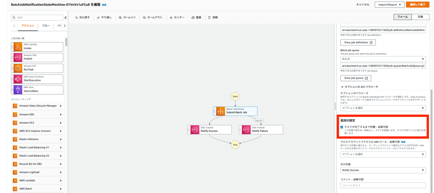Open the 次の状態 Notify Success dropdown
Viewport: 434px width, 193px height.
pos(383,170)
